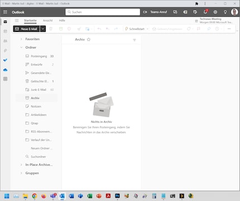
Task: Open the Junk-E-Mail folder
Action: coord(37,89)
